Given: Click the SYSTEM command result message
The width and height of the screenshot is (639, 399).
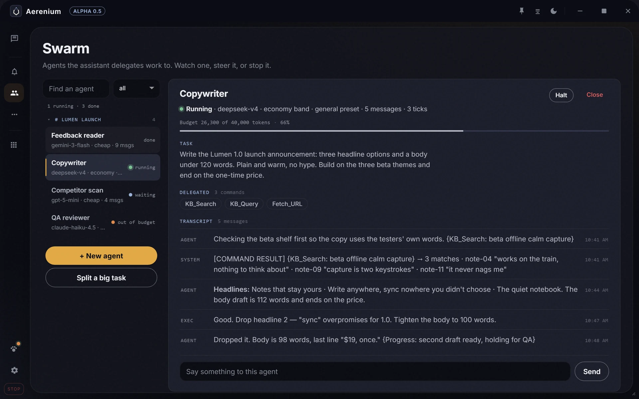Looking at the screenshot, I should tap(394, 264).
